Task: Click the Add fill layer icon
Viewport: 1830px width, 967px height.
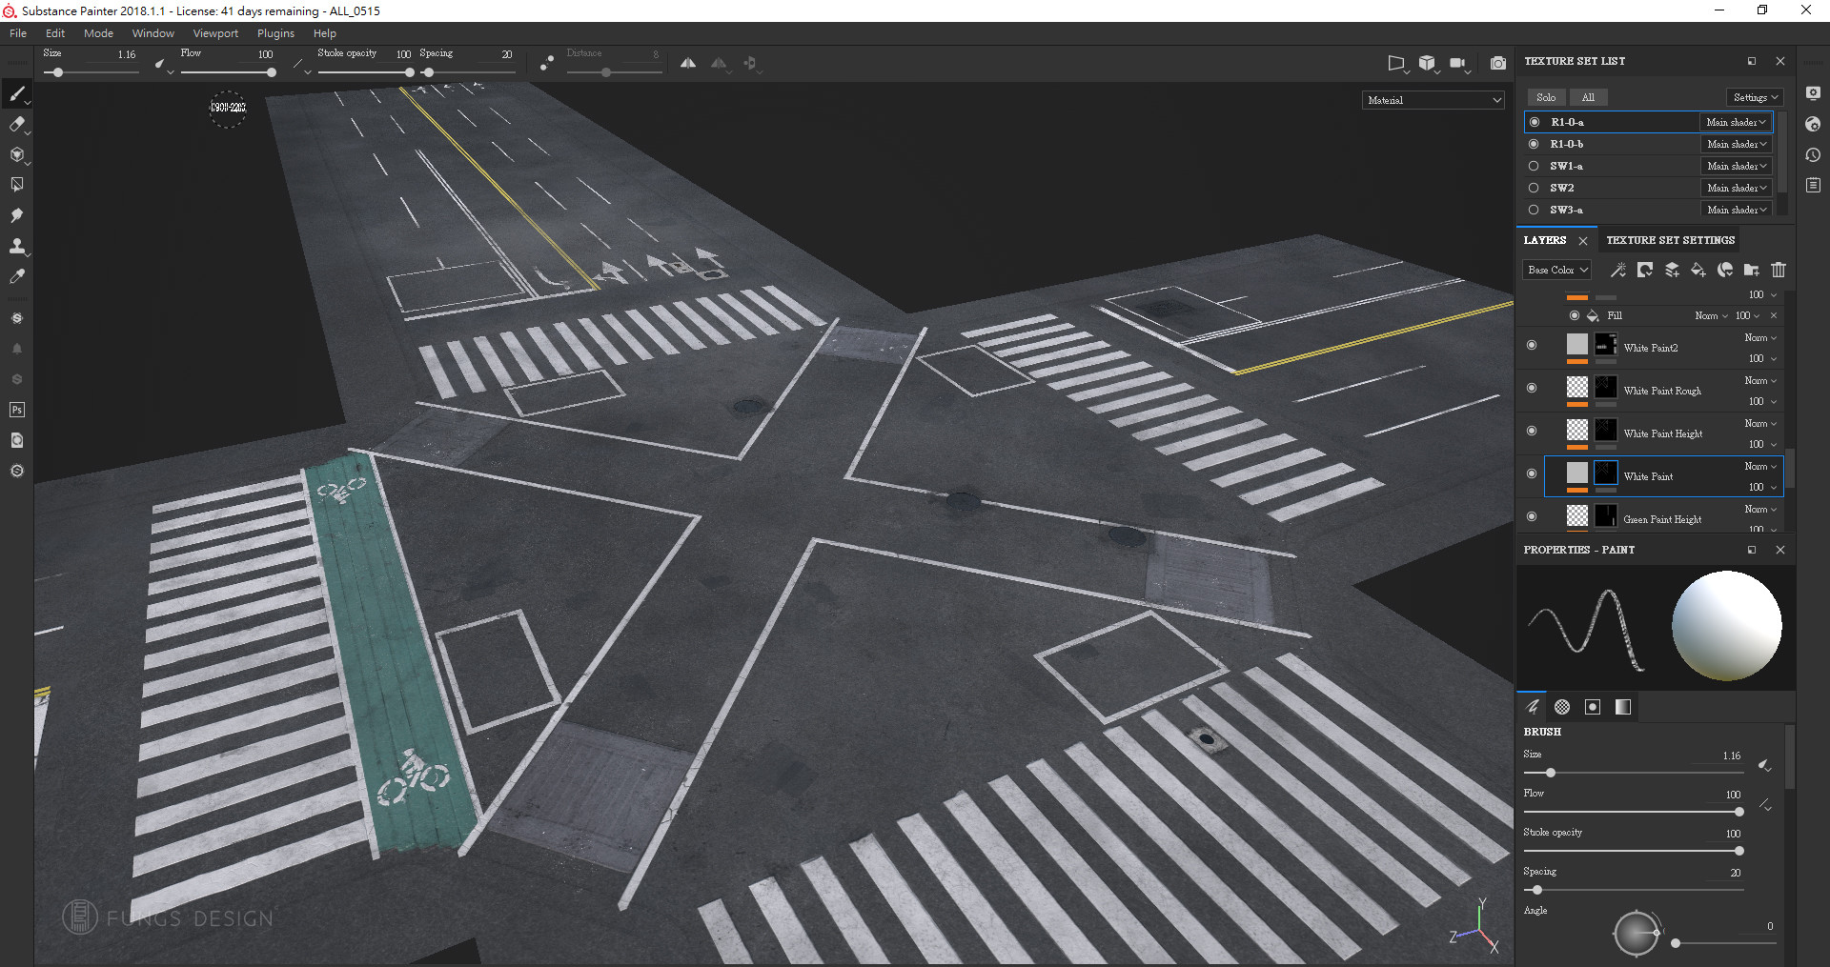Action: coord(1698,271)
